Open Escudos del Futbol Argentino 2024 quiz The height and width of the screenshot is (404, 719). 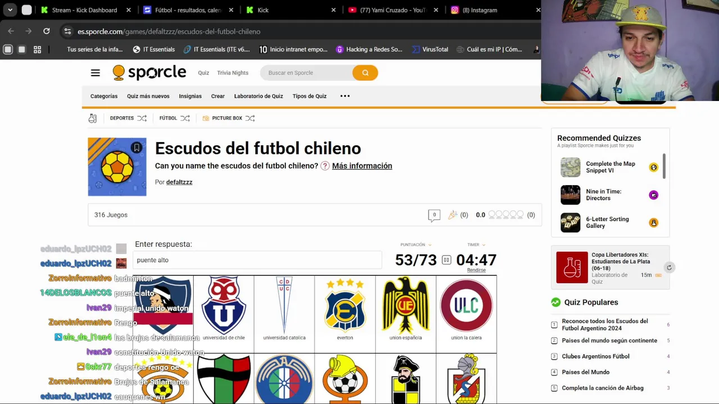click(604, 325)
